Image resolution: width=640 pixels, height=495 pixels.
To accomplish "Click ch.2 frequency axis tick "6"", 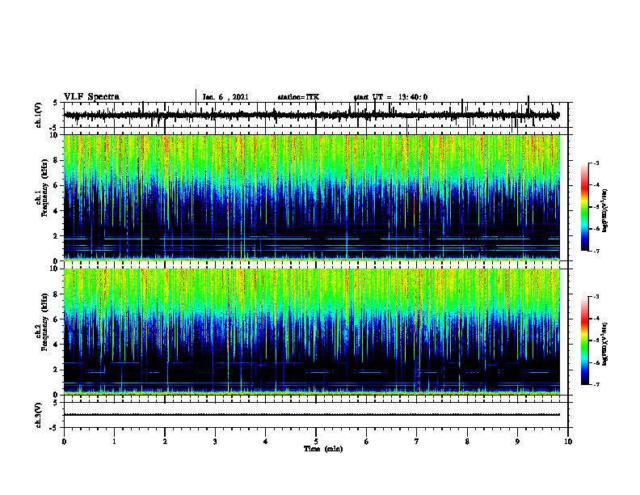I will (57, 319).
